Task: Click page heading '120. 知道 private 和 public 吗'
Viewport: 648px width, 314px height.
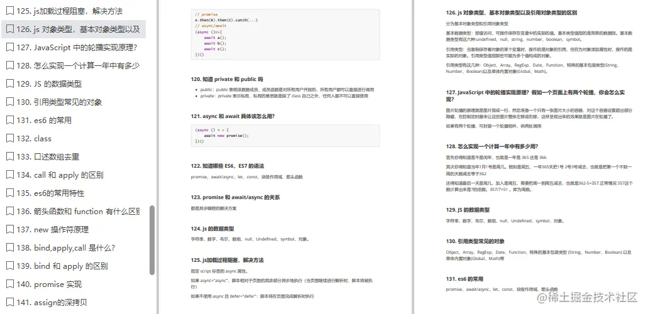Action: (x=227, y=79)
